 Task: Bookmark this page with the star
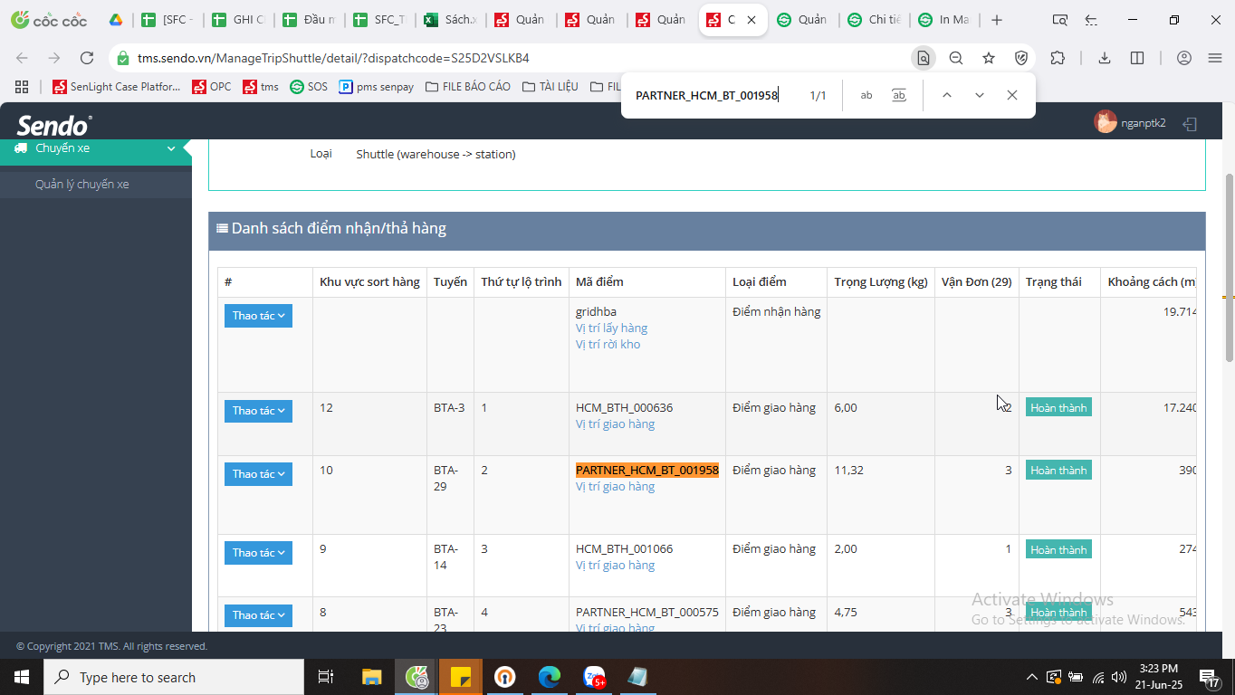click(989, 58)
